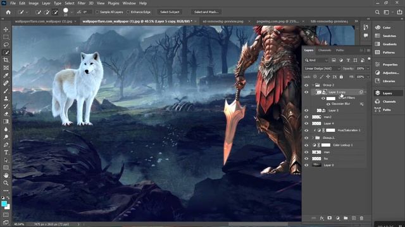
Task: Click the Home icon in options bar
Action: (8, 12)
